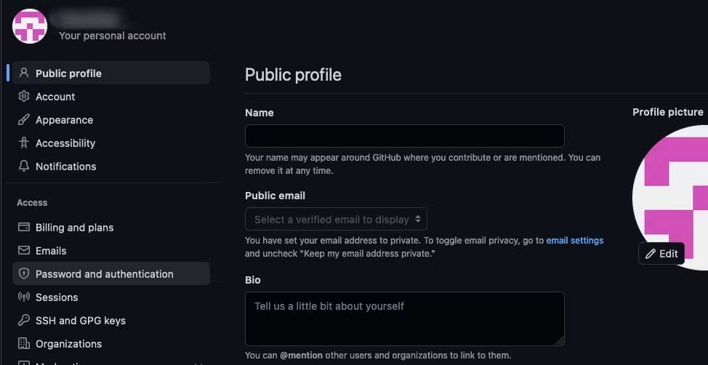708x365 pixels.
Task: Click the shield icon beside Password and authentication
Action: tap(24, 273)
